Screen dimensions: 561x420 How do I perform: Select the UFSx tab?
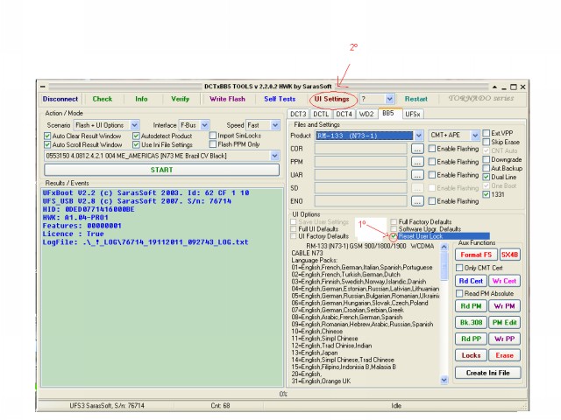(413, 114)
